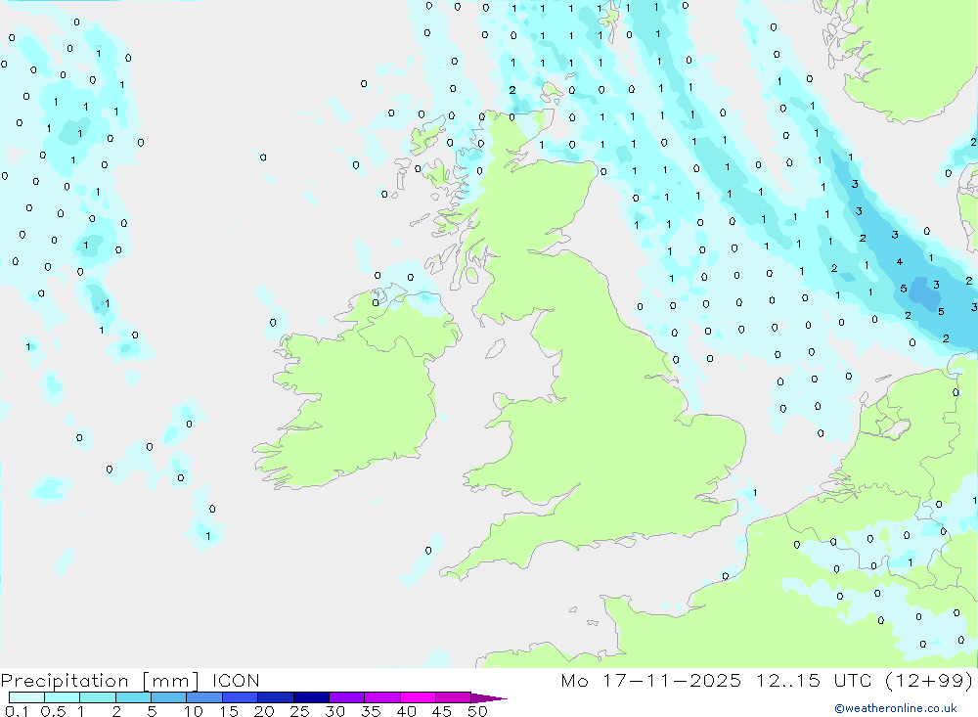
Task: Click the '45' legend scale label
Action: click(x=442, y=711)
